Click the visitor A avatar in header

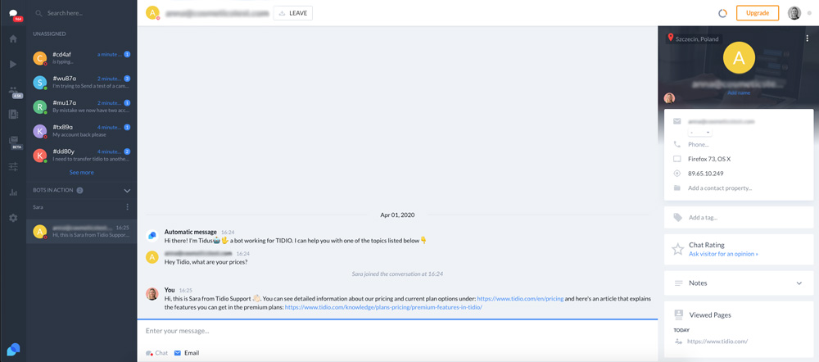click(x=152, y=13)
